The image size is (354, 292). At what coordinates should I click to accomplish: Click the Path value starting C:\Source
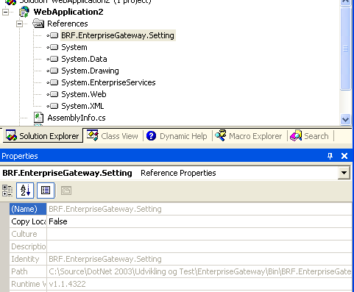(x=200, y=271)
